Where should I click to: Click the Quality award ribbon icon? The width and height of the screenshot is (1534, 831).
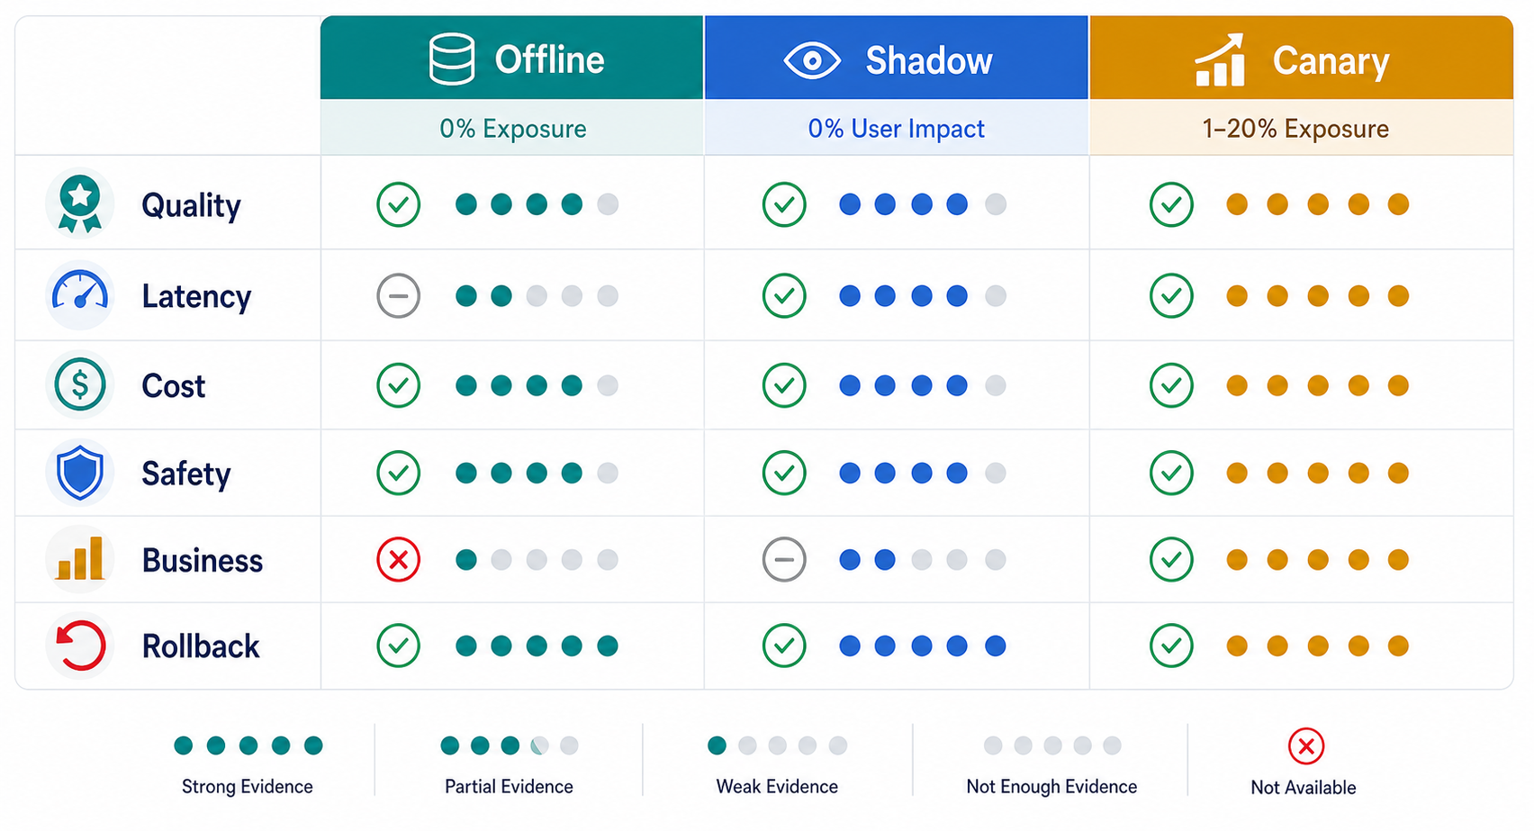tap(80, 204)
